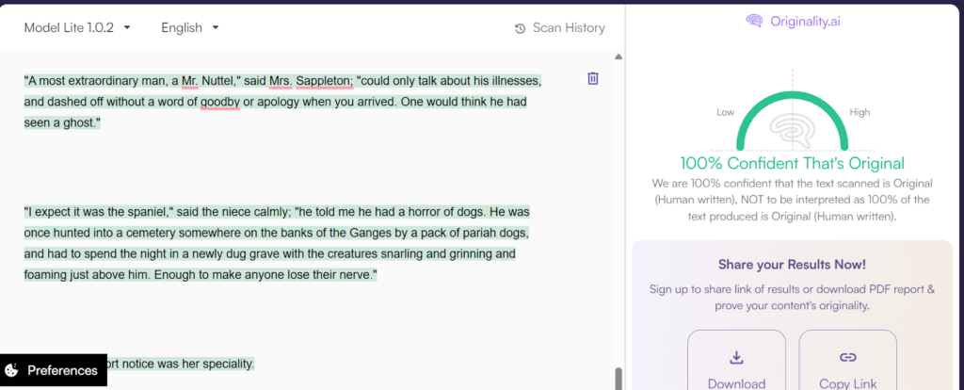The height and width of the screenshot is (390, 964).
Task: Click the underlined word "Sappleton;"
Action: click(324, 81)
